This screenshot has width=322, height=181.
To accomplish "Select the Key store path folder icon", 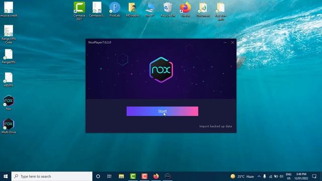I will point(221,11).
